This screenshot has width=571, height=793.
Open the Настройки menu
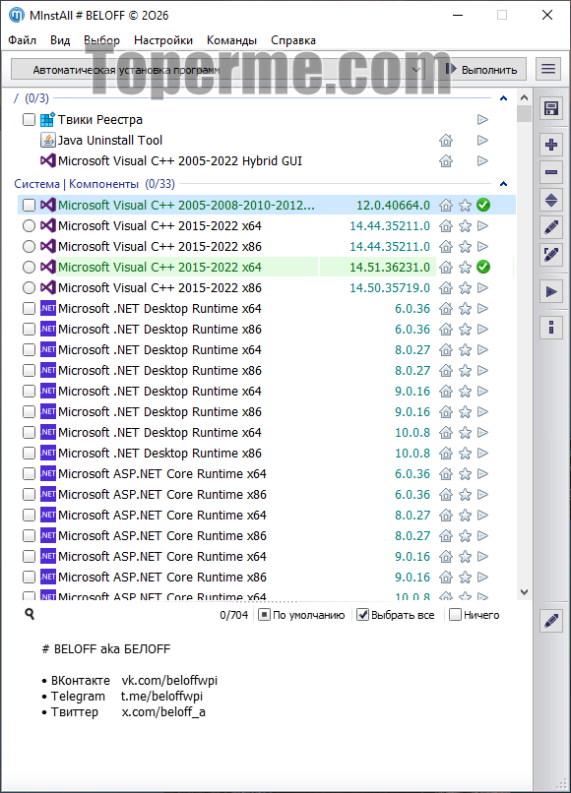coord(163,40)
